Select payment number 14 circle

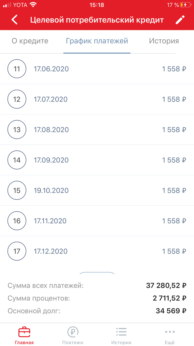click(17, 160)
